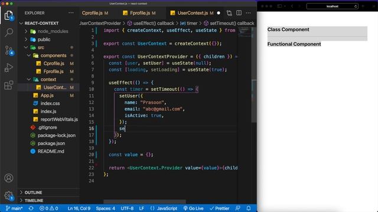Open errors and warnings count in status bar
Viewport: 378px width, 212px height.
[48, 208]
